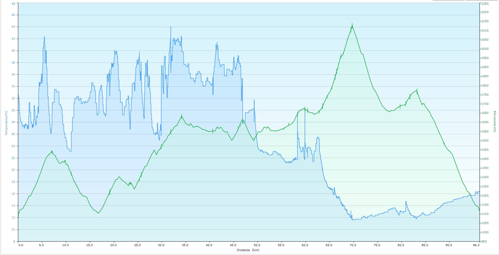The width and height of the screenshot is (499, 255).
Task: Click the 25.0 distance tick label
Action: (138, 245)
